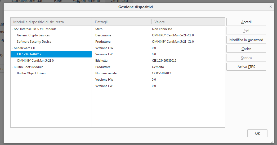Click the Non connesso value
Image resolution: width=277 pixels, height=145 pixels.
[162, 29]
